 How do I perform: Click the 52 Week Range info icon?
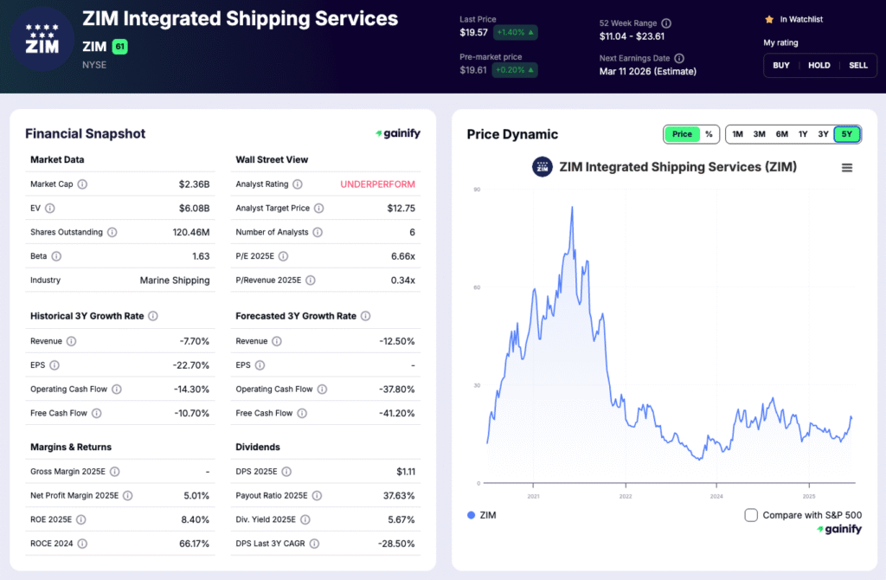click(666, 23)
